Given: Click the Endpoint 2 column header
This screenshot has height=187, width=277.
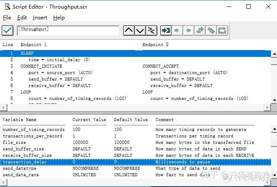Looking at the screenshot, I should [x=156, y=45].
